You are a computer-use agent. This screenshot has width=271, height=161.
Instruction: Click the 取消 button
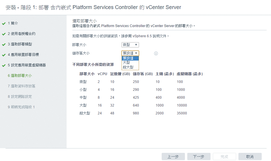click(x=250, y=157)
